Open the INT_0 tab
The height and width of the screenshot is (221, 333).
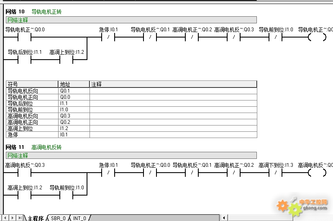point(79,218)
